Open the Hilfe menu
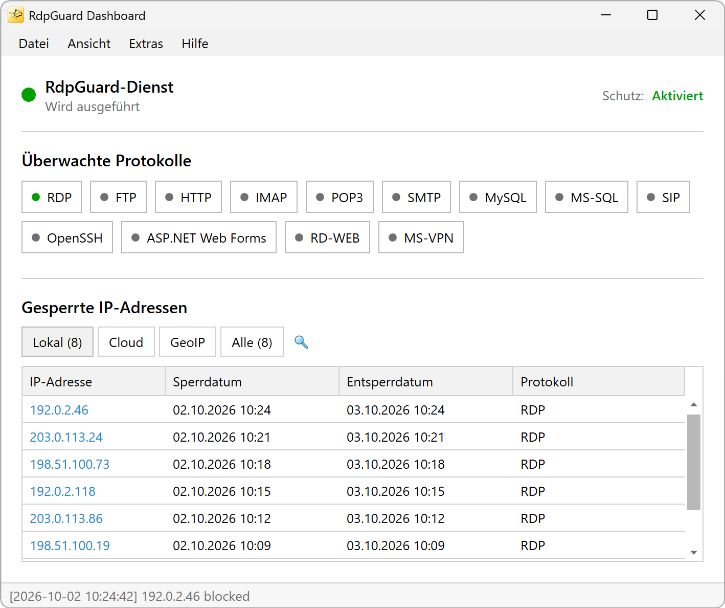 tap(195, 44)
